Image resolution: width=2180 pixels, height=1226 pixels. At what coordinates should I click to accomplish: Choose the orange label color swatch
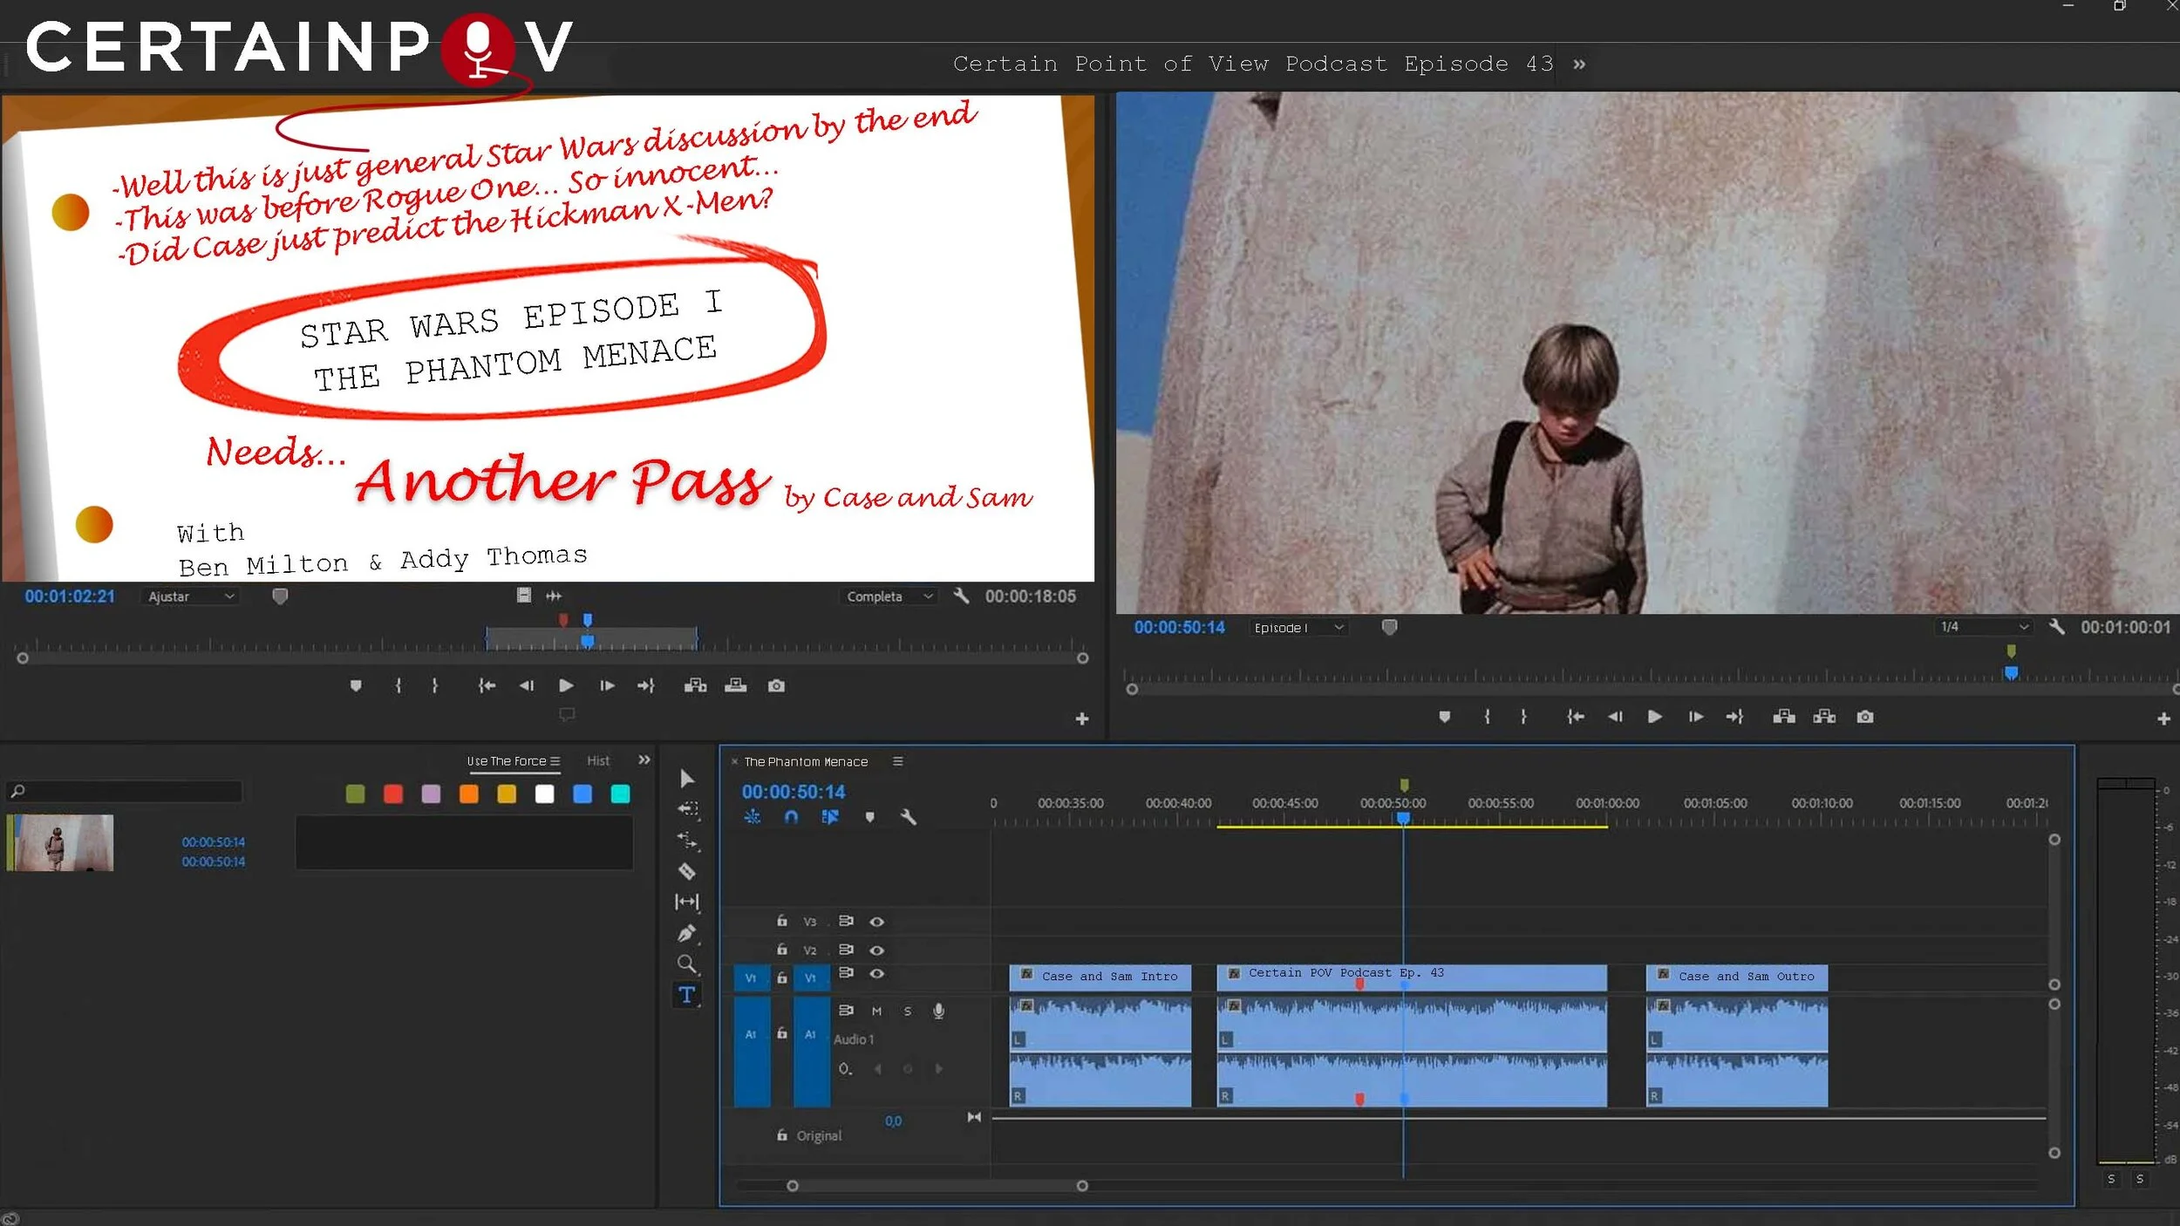point(469,793)
